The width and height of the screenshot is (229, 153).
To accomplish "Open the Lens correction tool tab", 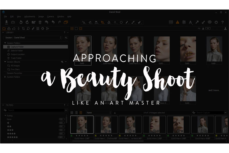I will [x=19, y=28].
